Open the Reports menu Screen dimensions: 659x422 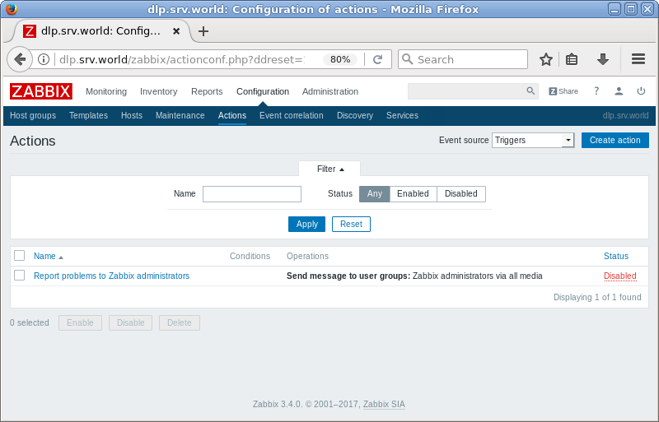coord(207,91)
